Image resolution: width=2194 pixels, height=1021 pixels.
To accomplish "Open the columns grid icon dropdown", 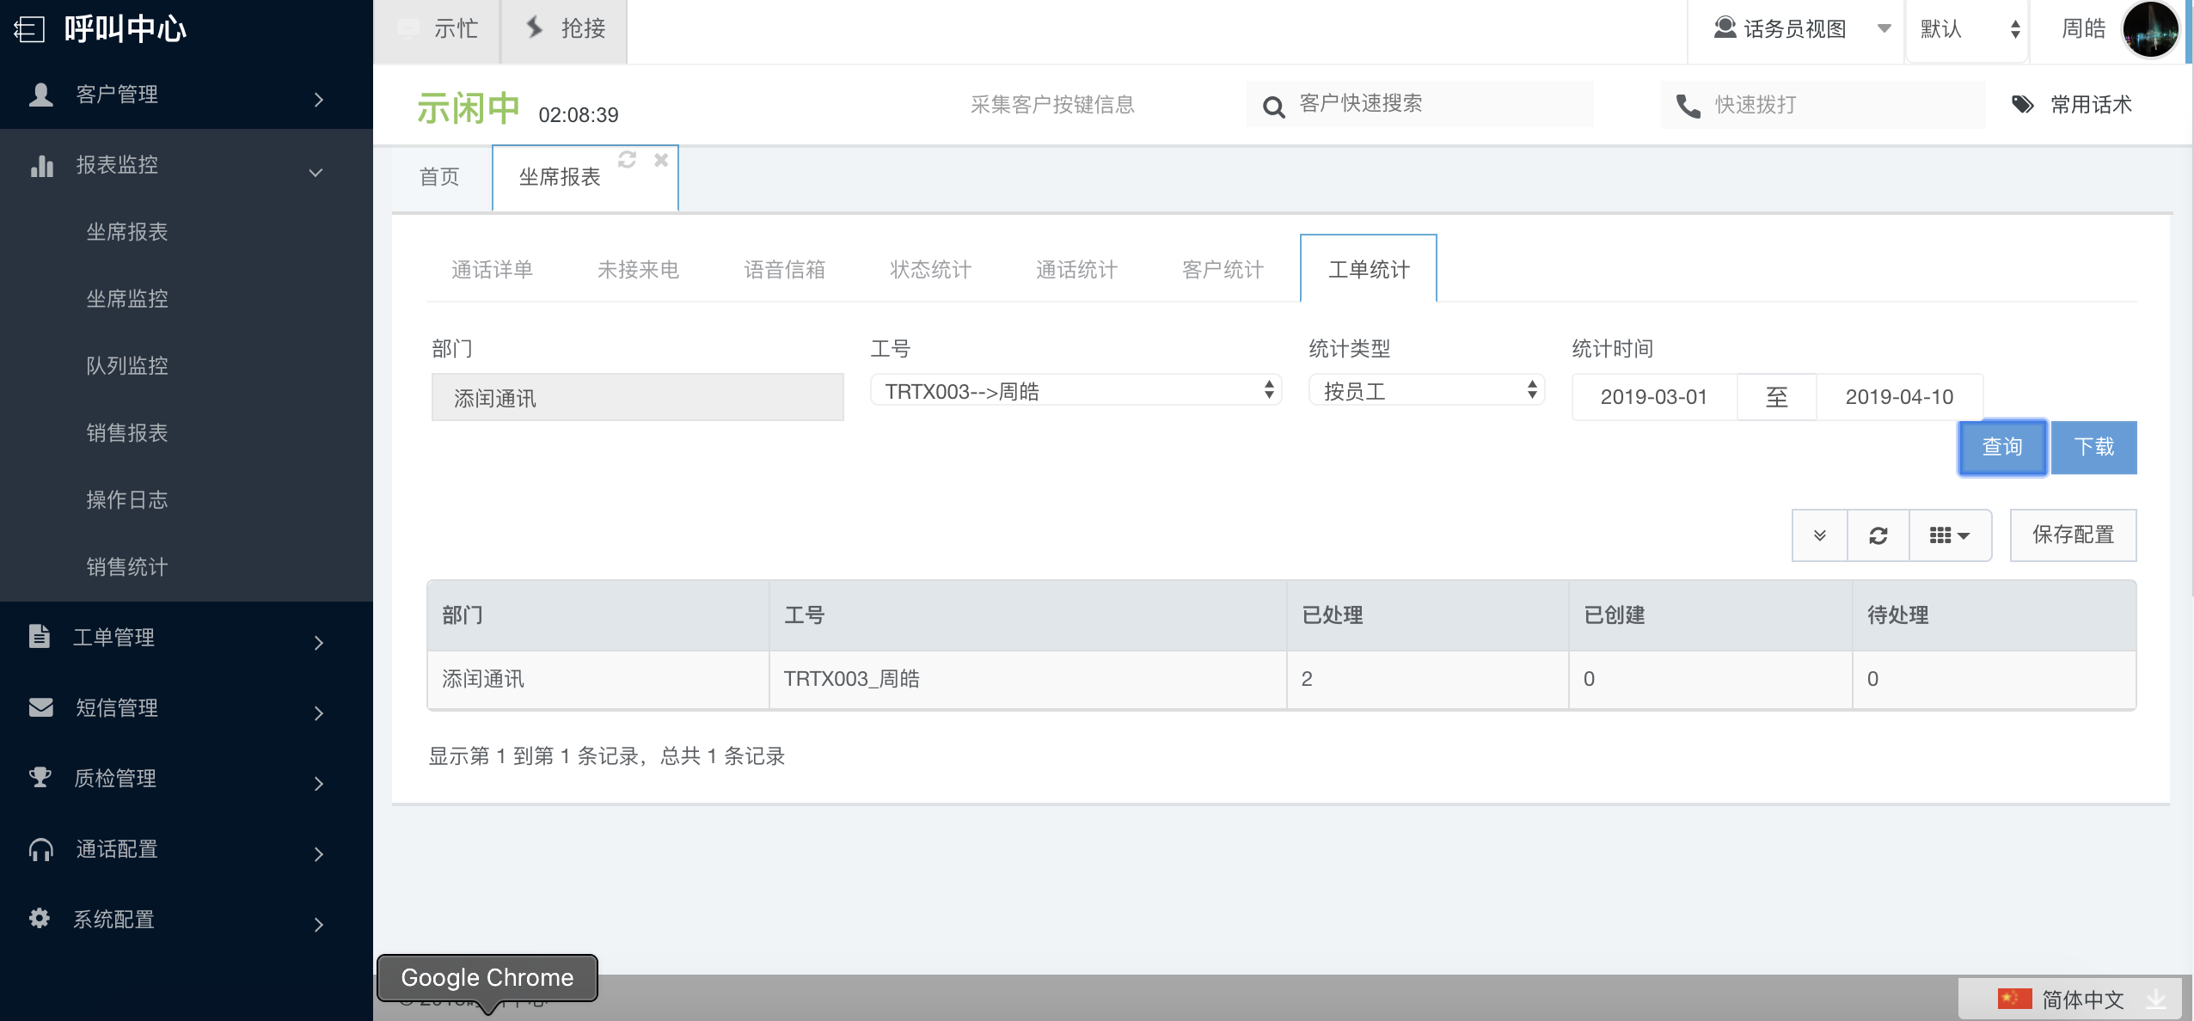I will pos(1949,535).
